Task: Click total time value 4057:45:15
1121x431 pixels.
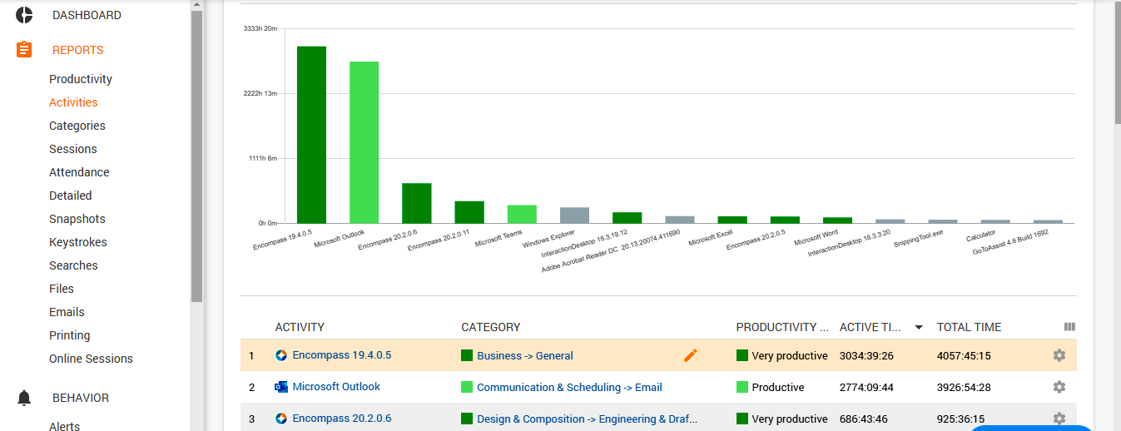Action: tap(964, 355)
